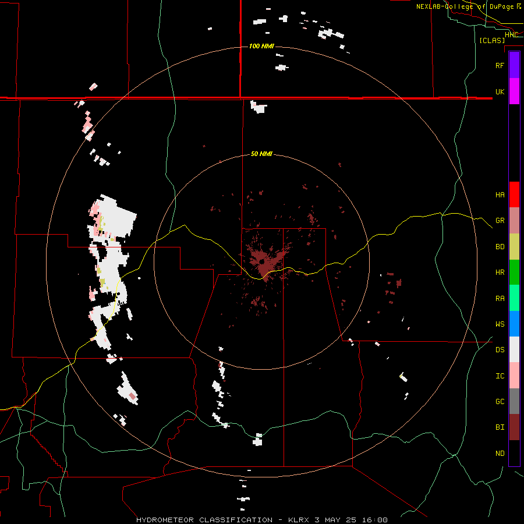Click the radar site center clutter blob
Screen dimensions: 524x524
[264, 264]
